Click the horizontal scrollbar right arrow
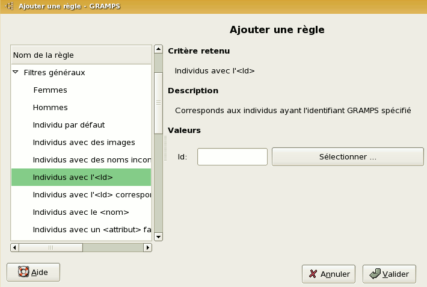This screenshot has height=287, width=427. tap(147, 247)
